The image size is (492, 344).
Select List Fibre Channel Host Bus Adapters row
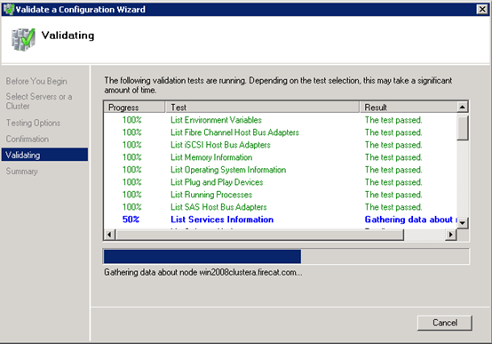click(281, 132)
